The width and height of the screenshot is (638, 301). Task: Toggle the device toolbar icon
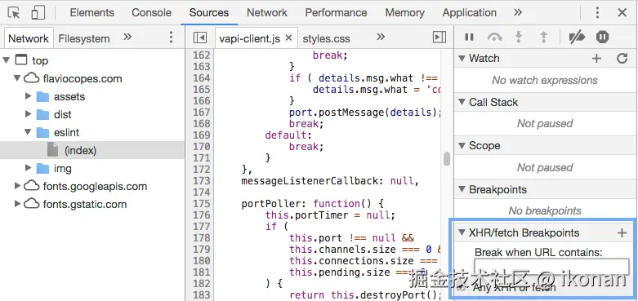tap(38, 13)
